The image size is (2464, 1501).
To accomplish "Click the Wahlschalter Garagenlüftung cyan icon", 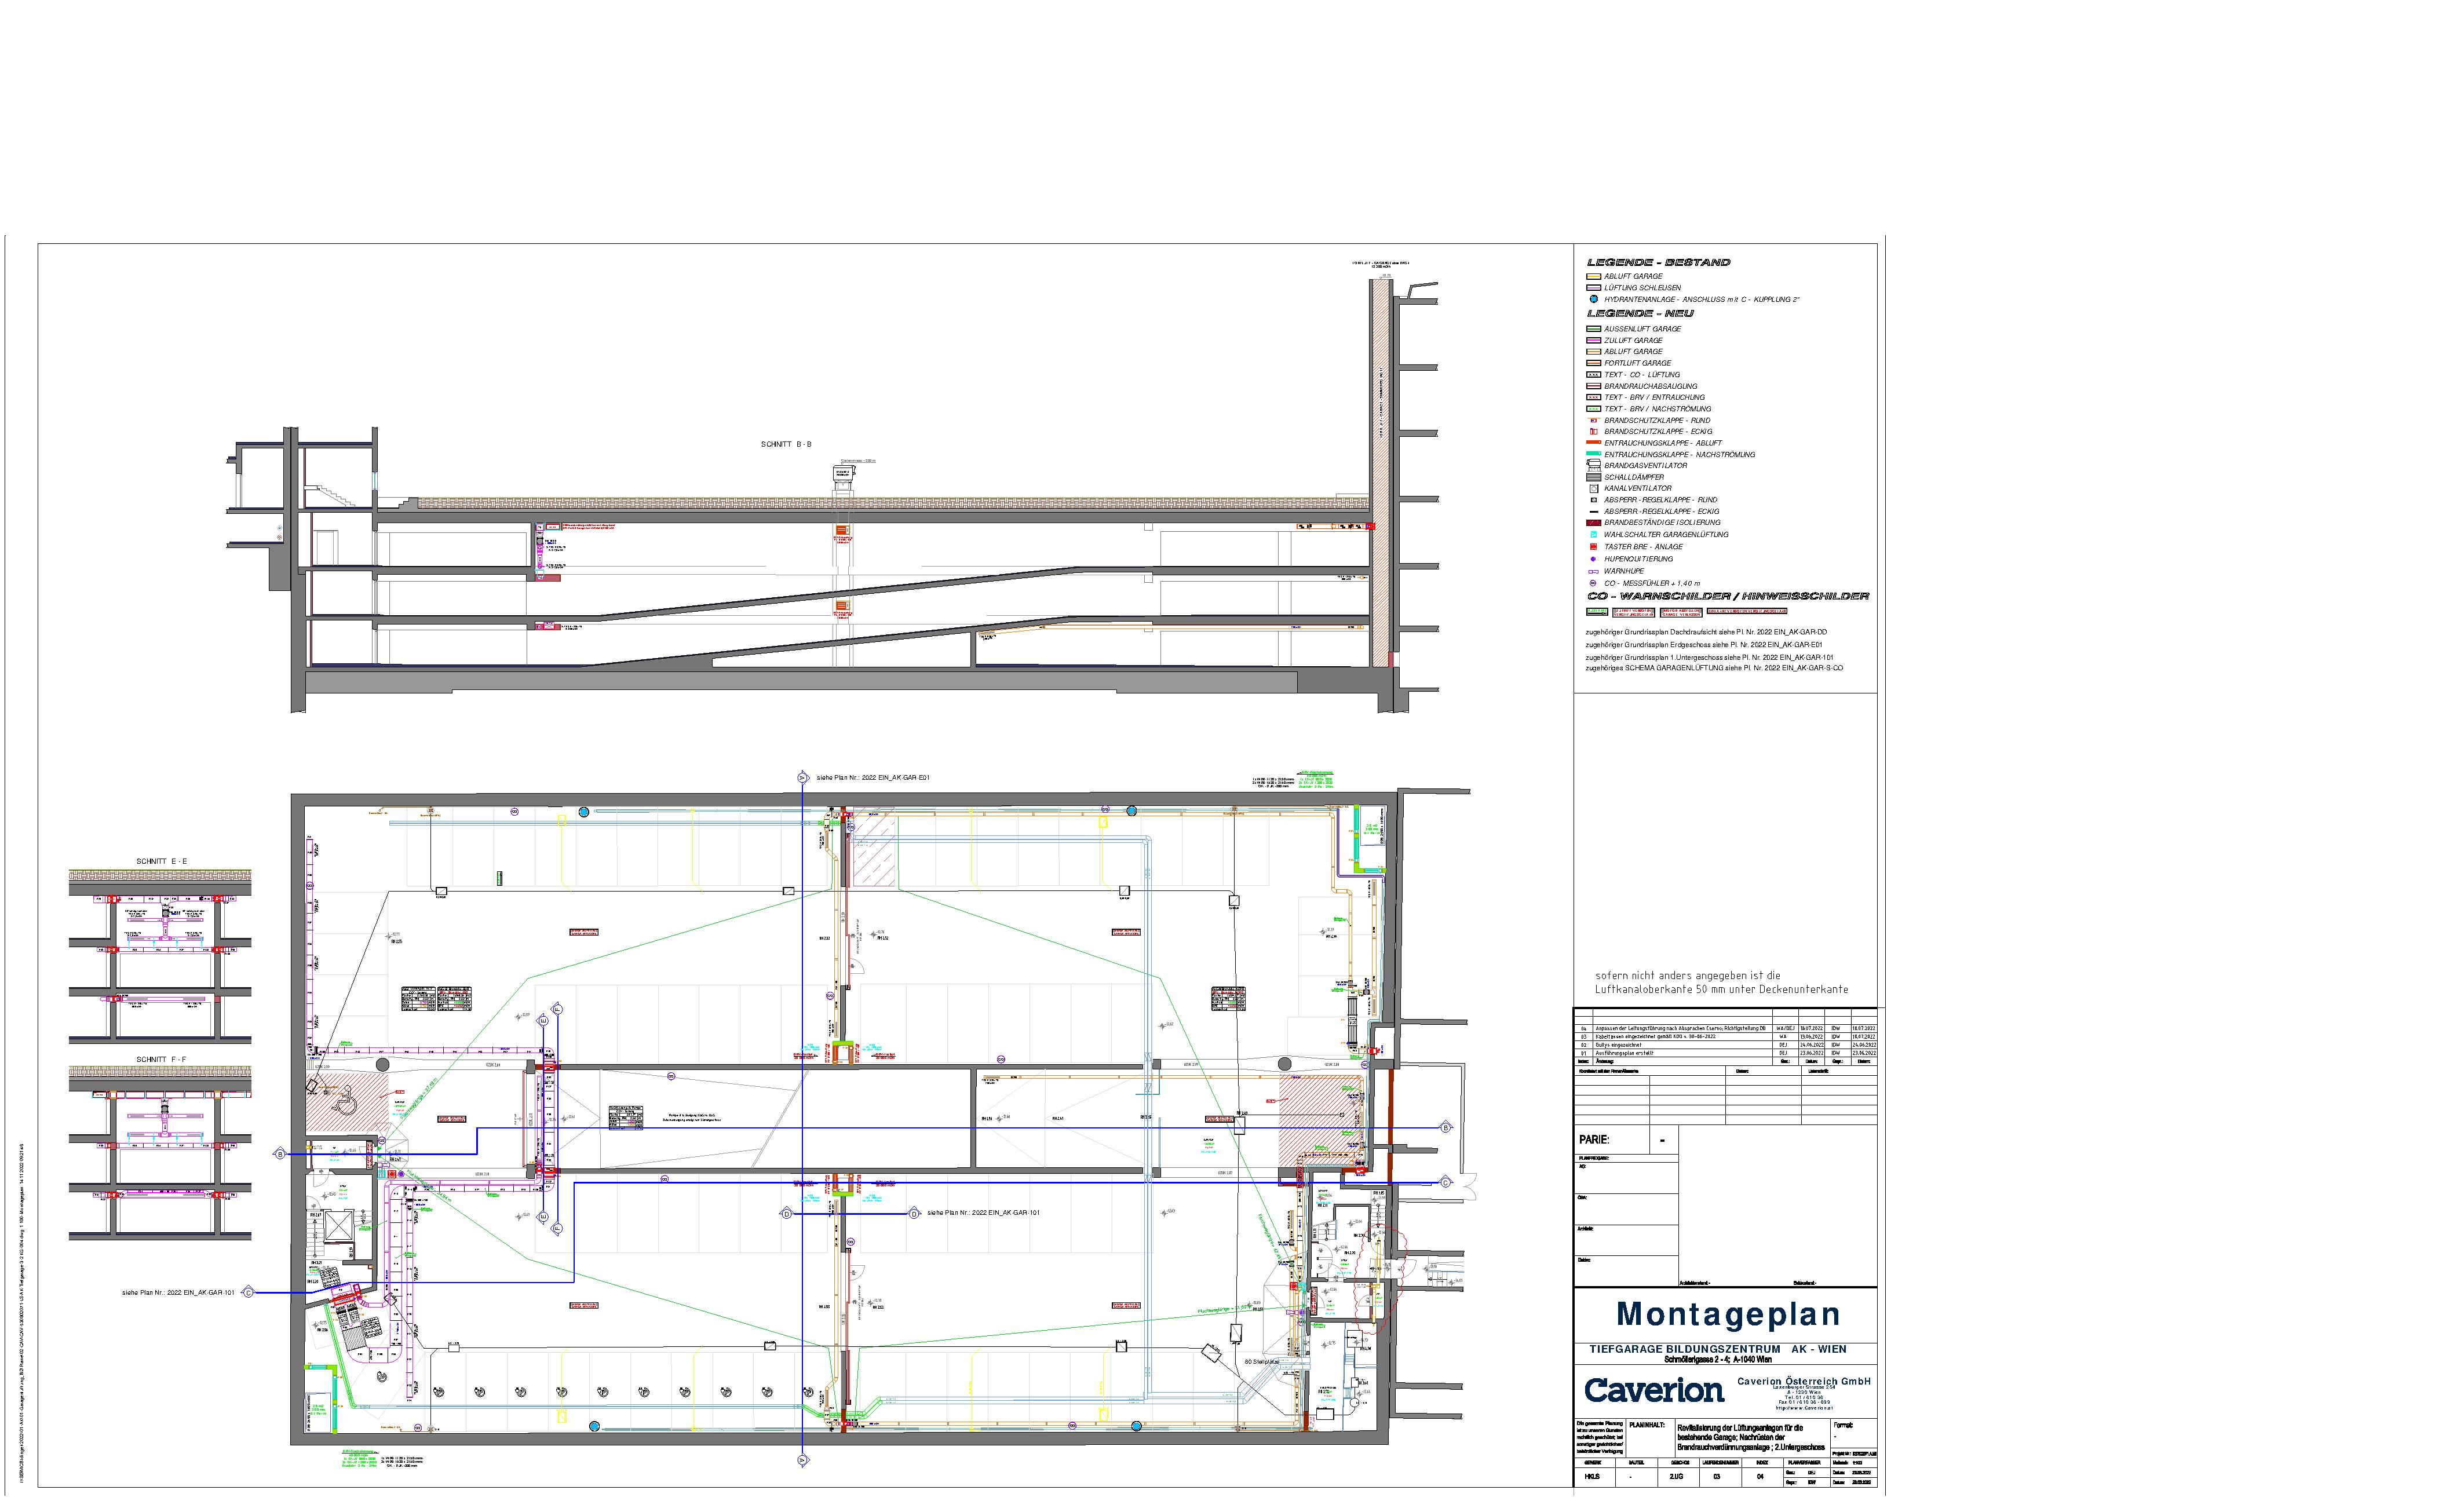I will 1593,534.
